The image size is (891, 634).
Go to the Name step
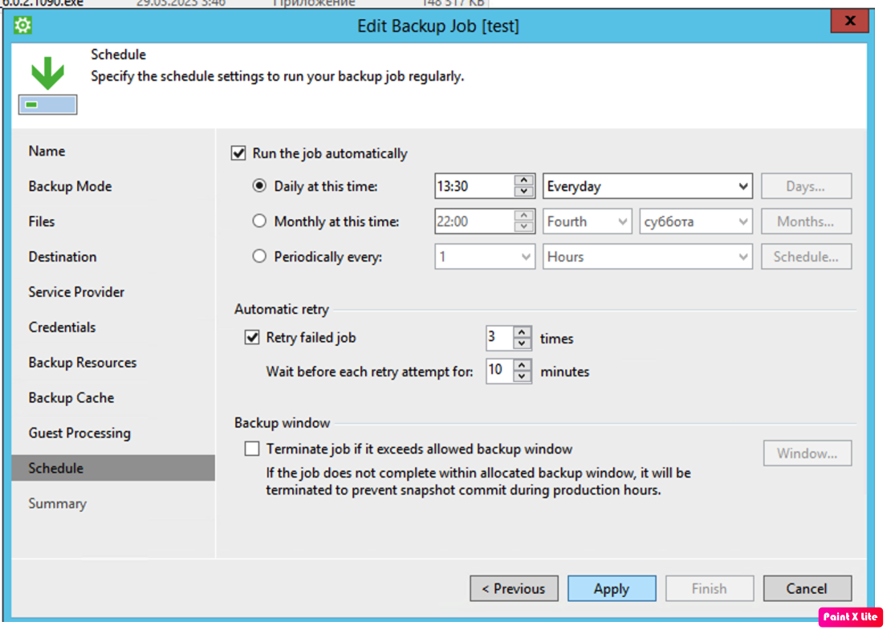(x=47, y=151)
